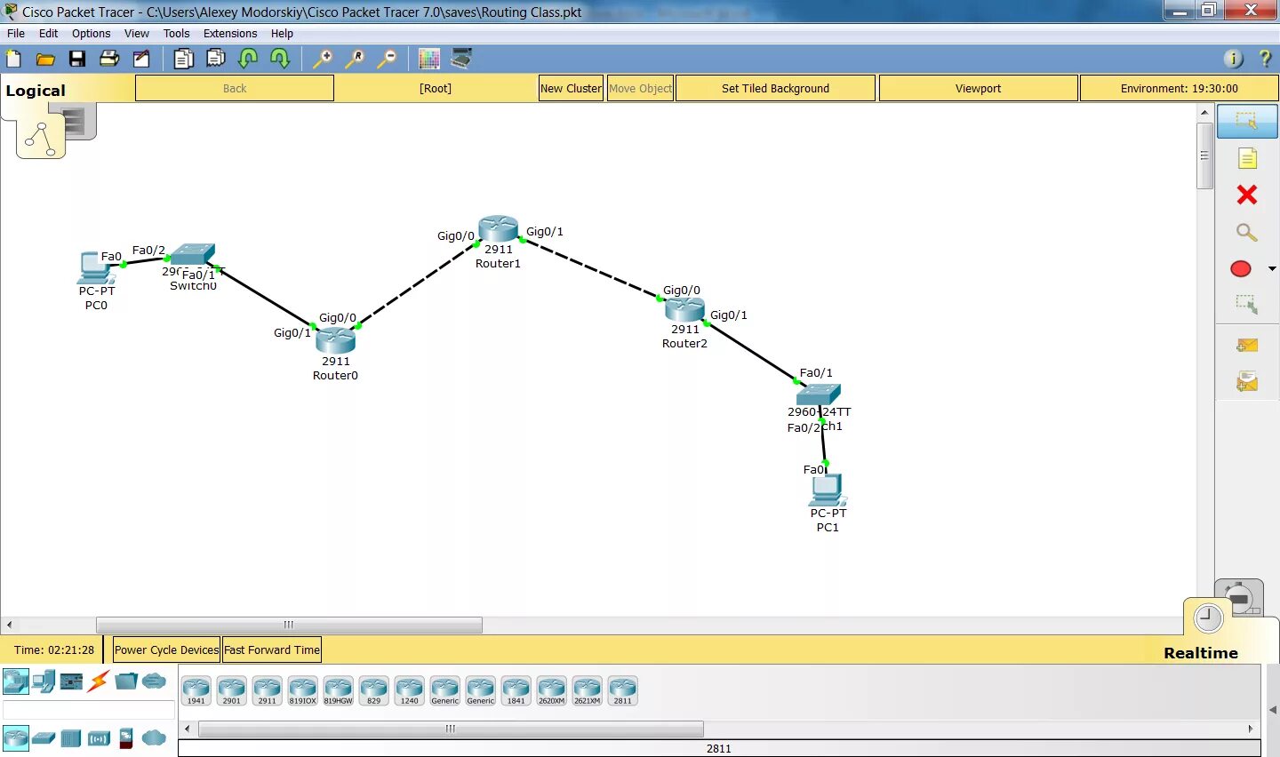This screenshot has height=757, width=1280.
Task: Select the Connections lightning bolt category
Action: pyautogui.click(x=99, y=681)
